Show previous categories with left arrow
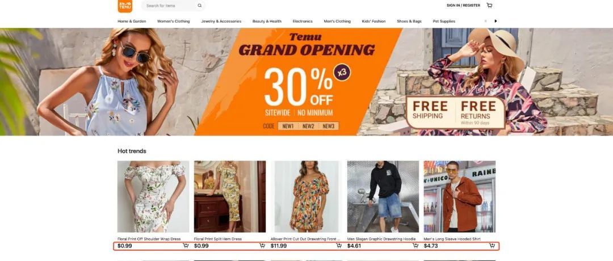 485,21
